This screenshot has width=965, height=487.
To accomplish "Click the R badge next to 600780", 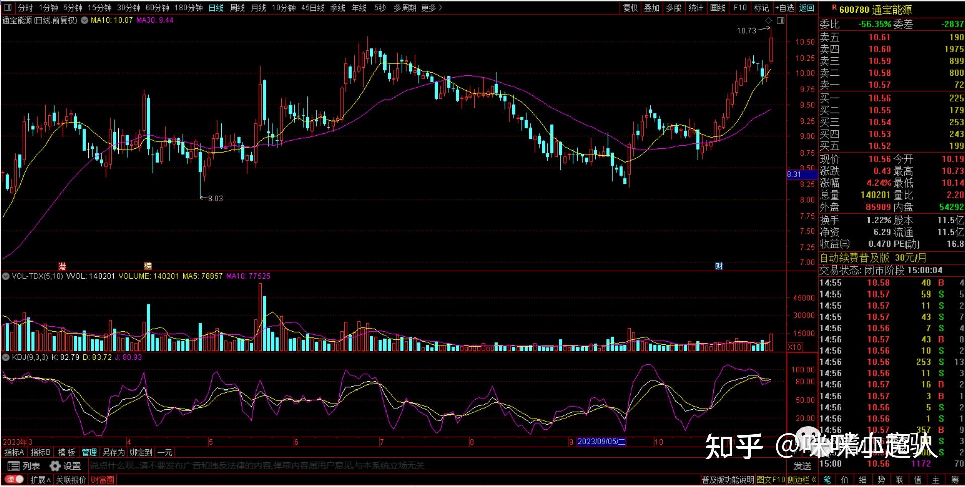I will click(x=834, y=8).
